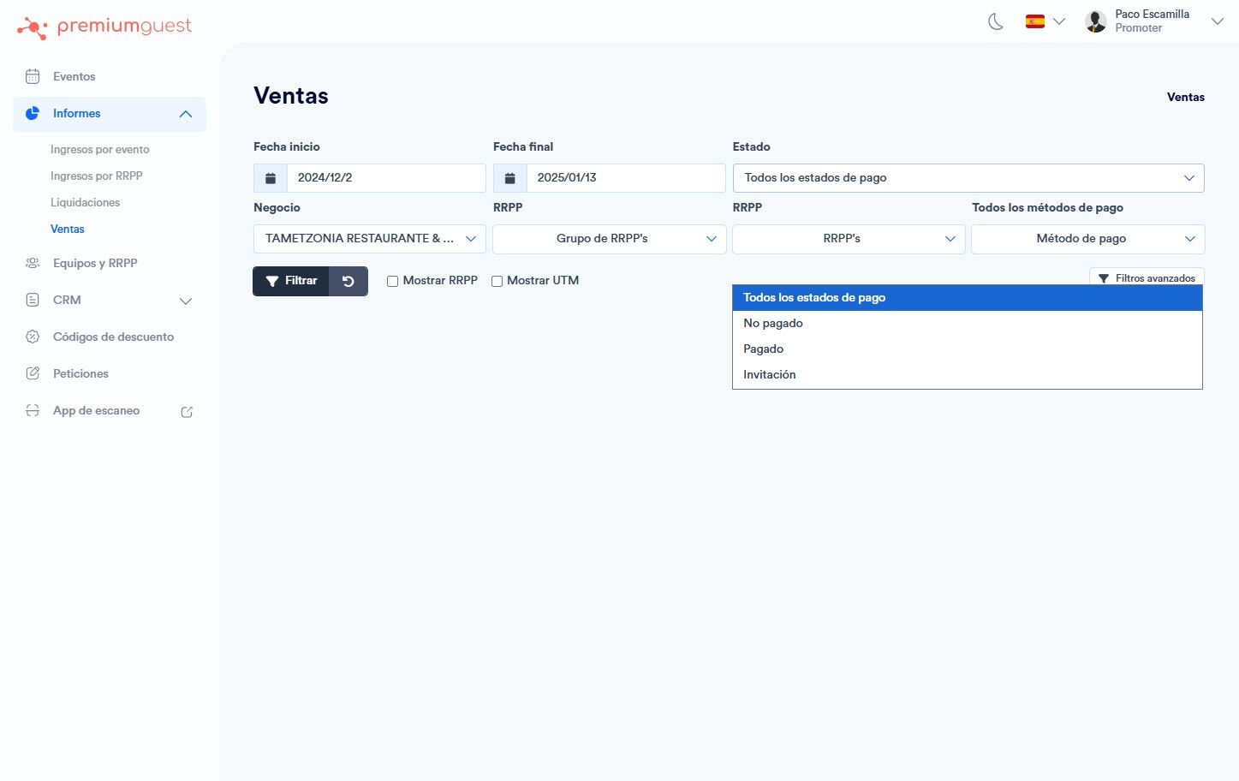Click the Fecha final date field
Image resolution: width=1239 pixels, height=781 pixels.
point(626,178)
